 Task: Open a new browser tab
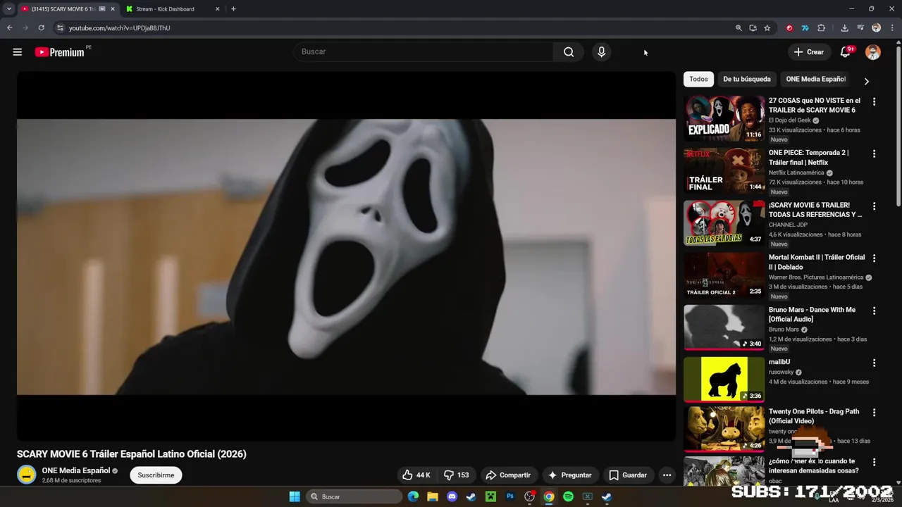point(233,9)
